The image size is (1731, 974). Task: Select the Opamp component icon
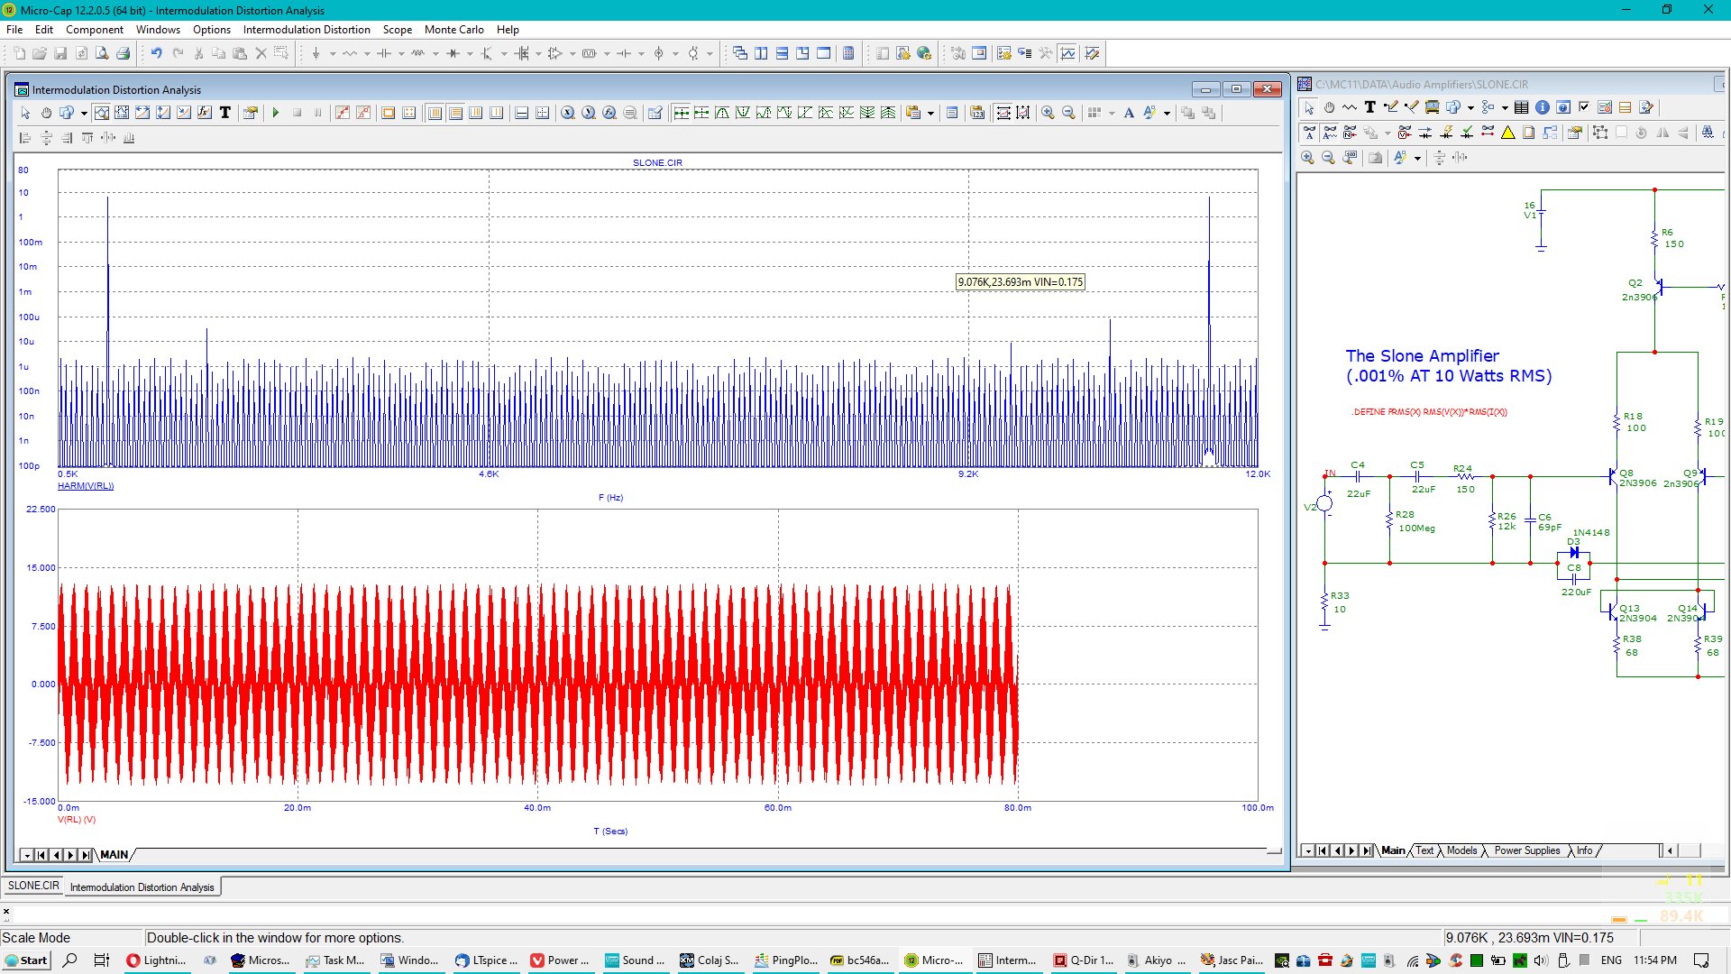pos(555,53)
